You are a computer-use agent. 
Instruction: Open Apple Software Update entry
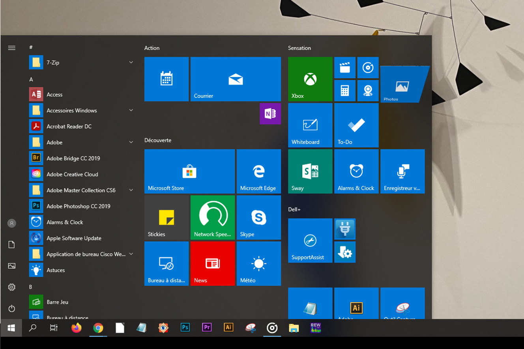[82, 238]
